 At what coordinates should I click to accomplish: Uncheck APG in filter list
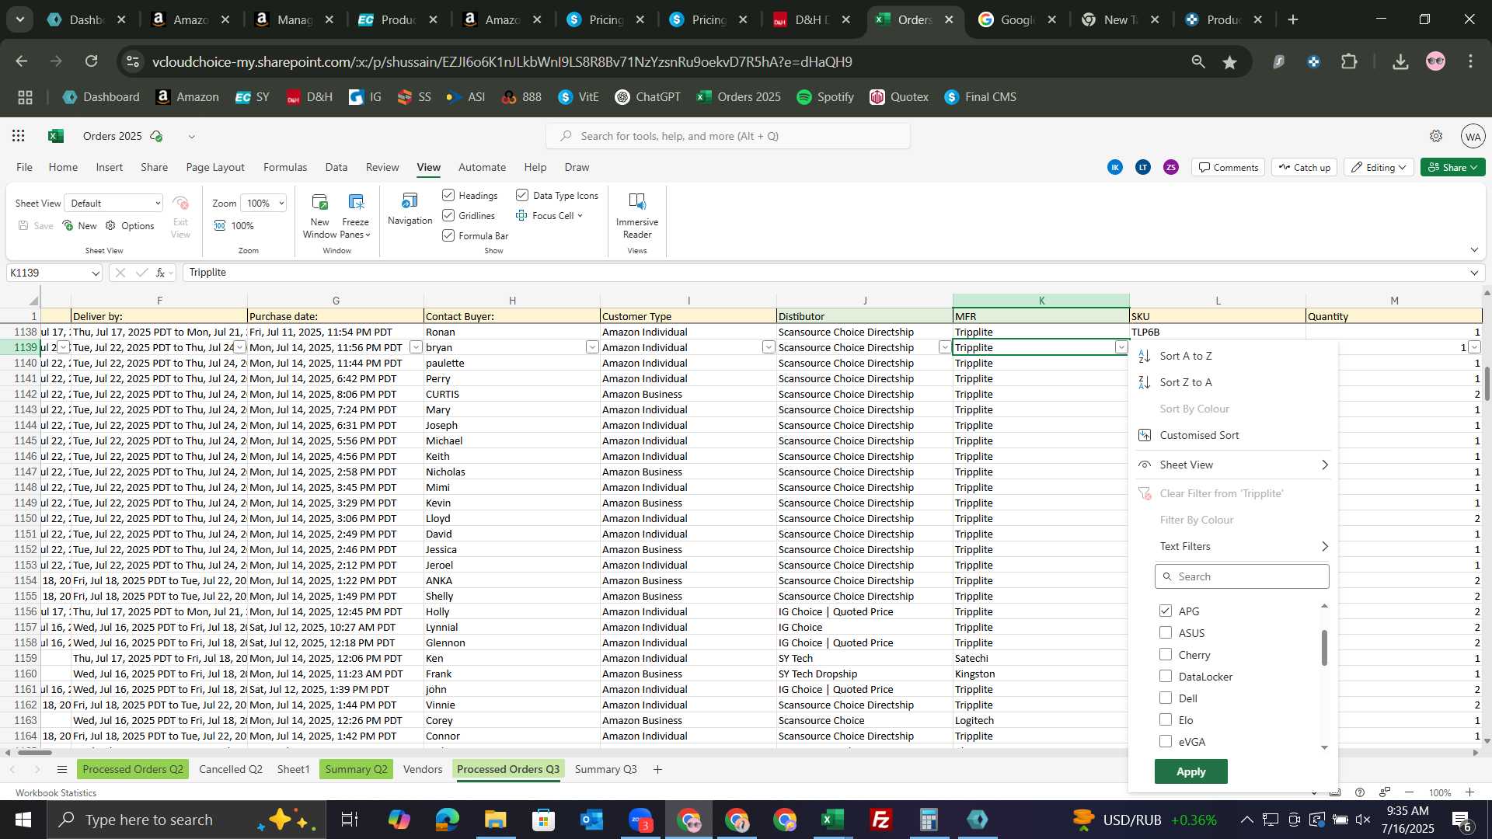(1166, 611)
